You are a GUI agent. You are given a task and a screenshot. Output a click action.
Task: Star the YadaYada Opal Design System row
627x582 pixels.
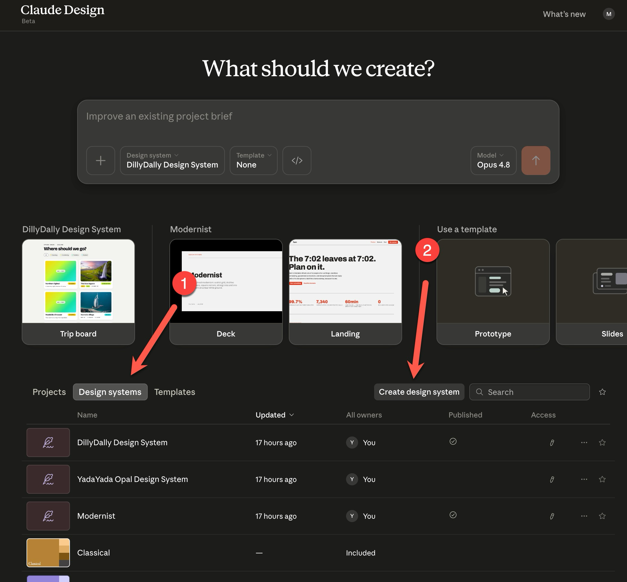(x=602, y=479)
